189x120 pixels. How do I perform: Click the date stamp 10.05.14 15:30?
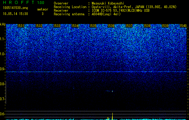pos(15,14)
